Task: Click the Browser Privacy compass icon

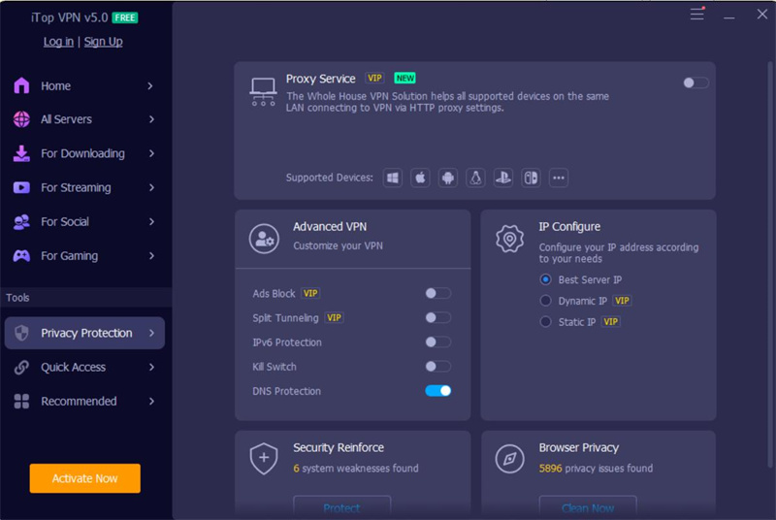Action: (x=510, y=459)
